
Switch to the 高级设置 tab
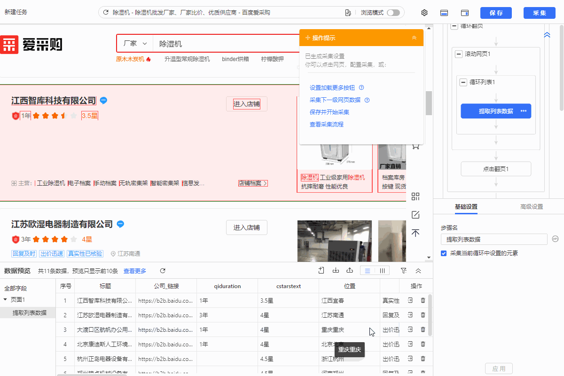click(531, 207)
